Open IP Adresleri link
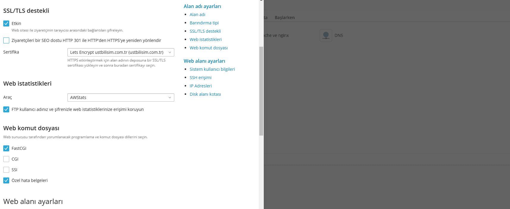The width and height of the screenshot is (510, 209). tap(201, 86)
